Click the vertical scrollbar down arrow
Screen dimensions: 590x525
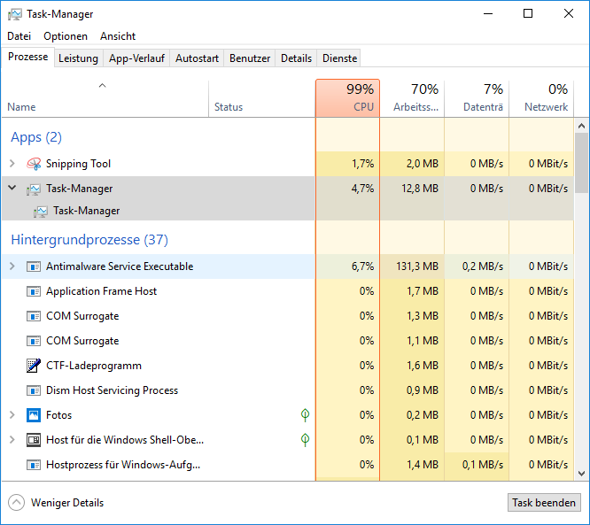(582, 474)
